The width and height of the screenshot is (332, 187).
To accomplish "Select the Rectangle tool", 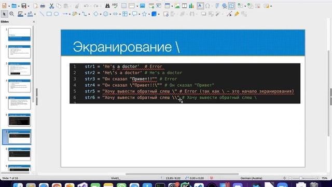I will [49, 14].
